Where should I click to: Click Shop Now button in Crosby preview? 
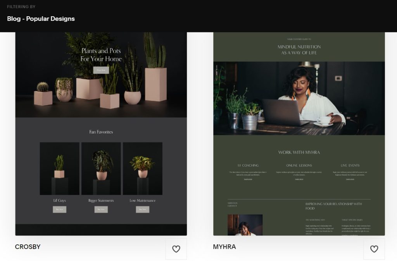[101, 70]
